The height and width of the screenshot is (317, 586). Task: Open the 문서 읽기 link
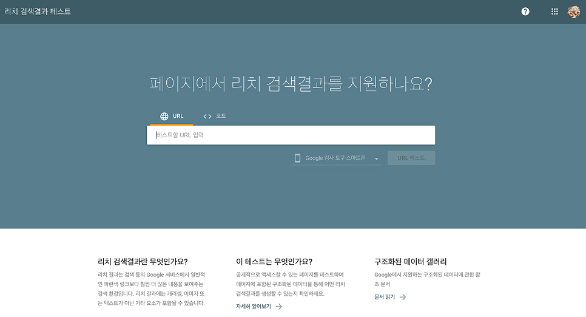[x=390, y=297]
